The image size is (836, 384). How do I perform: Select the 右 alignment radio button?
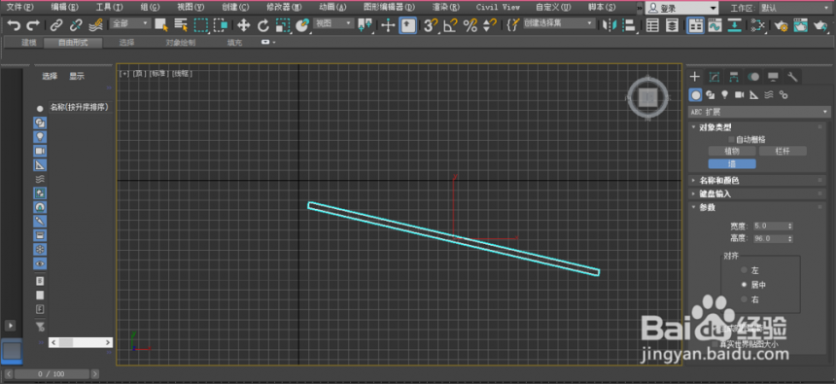pos(745,299)
